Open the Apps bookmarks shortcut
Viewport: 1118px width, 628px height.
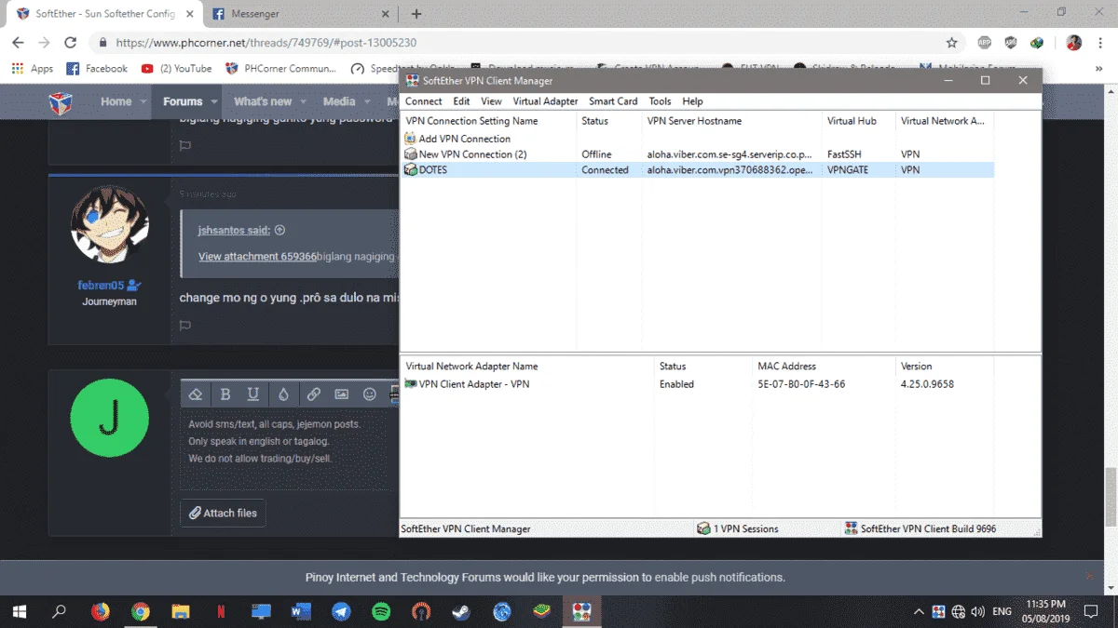32,68
